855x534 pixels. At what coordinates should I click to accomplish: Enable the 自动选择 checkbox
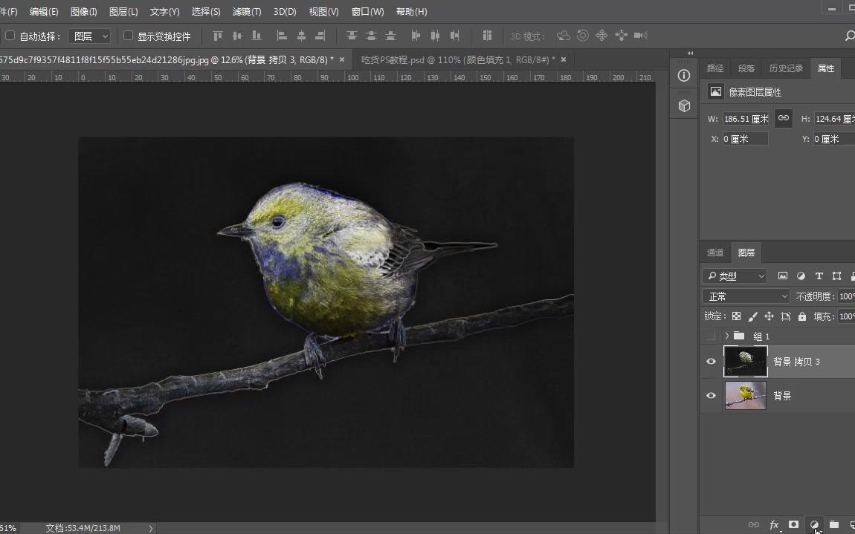[x=10, y=36]
